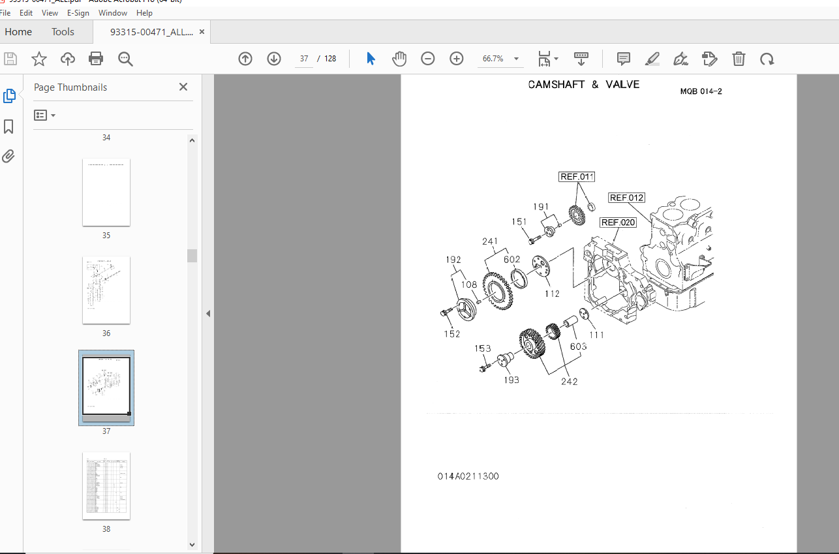Open the Edit menu

click(26, 13)
